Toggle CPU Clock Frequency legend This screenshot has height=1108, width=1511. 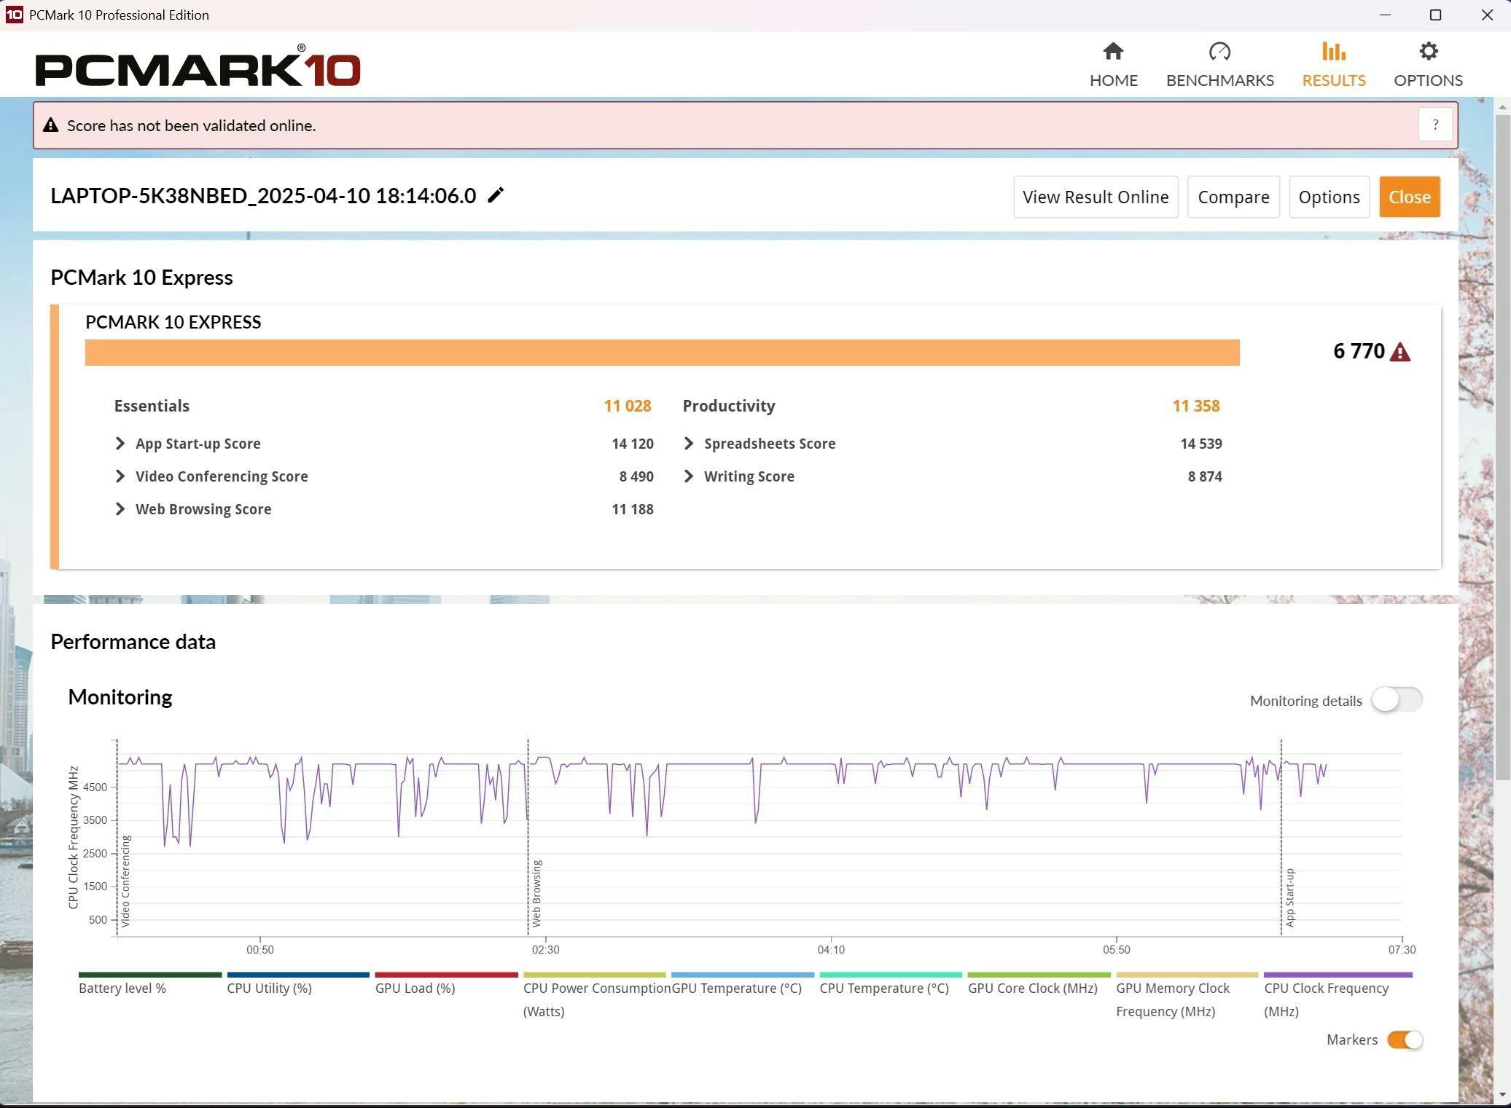(x=1338, y=996)
